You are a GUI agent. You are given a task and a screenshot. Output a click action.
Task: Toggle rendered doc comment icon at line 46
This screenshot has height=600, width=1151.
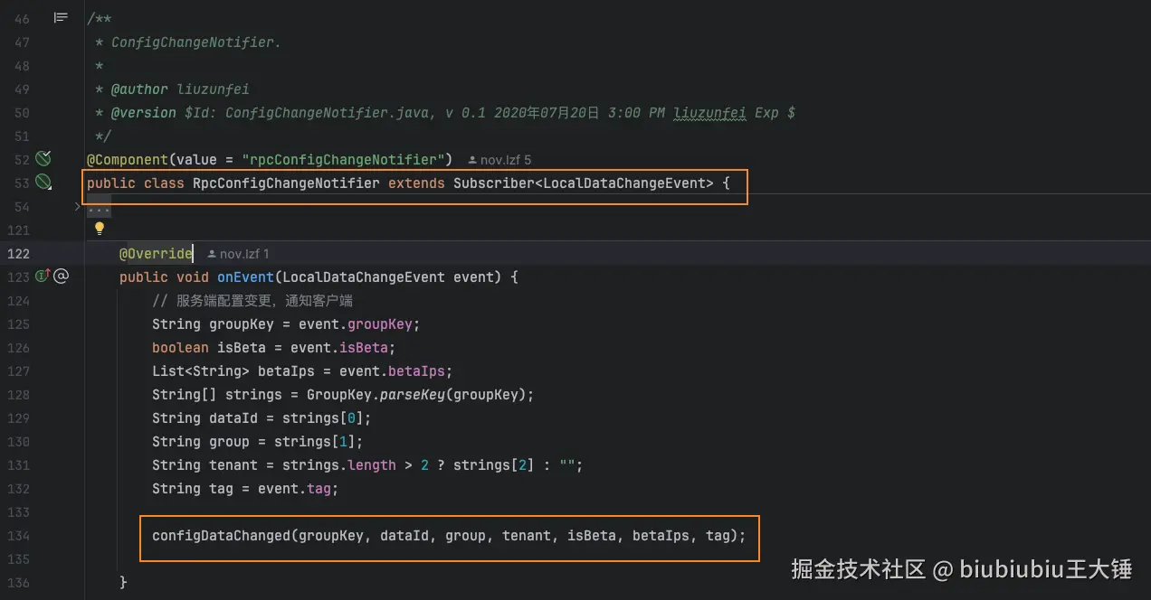tap(61, 18)
